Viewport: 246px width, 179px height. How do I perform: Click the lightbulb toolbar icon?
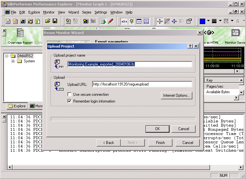(x=131, y=21)
